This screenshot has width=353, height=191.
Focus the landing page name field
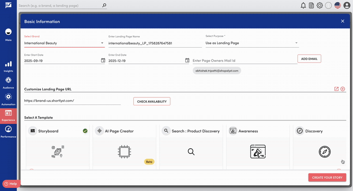click(155, 43)
